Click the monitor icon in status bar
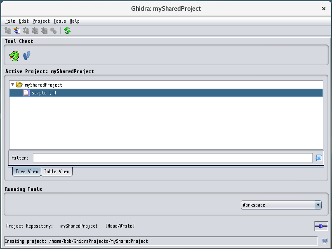Image resolution: width=332 pixels, height=249 pixels. 325,241
